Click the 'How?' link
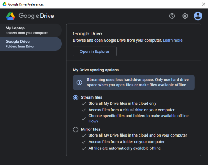The image size is (208, 165). (x=93, y=121)
